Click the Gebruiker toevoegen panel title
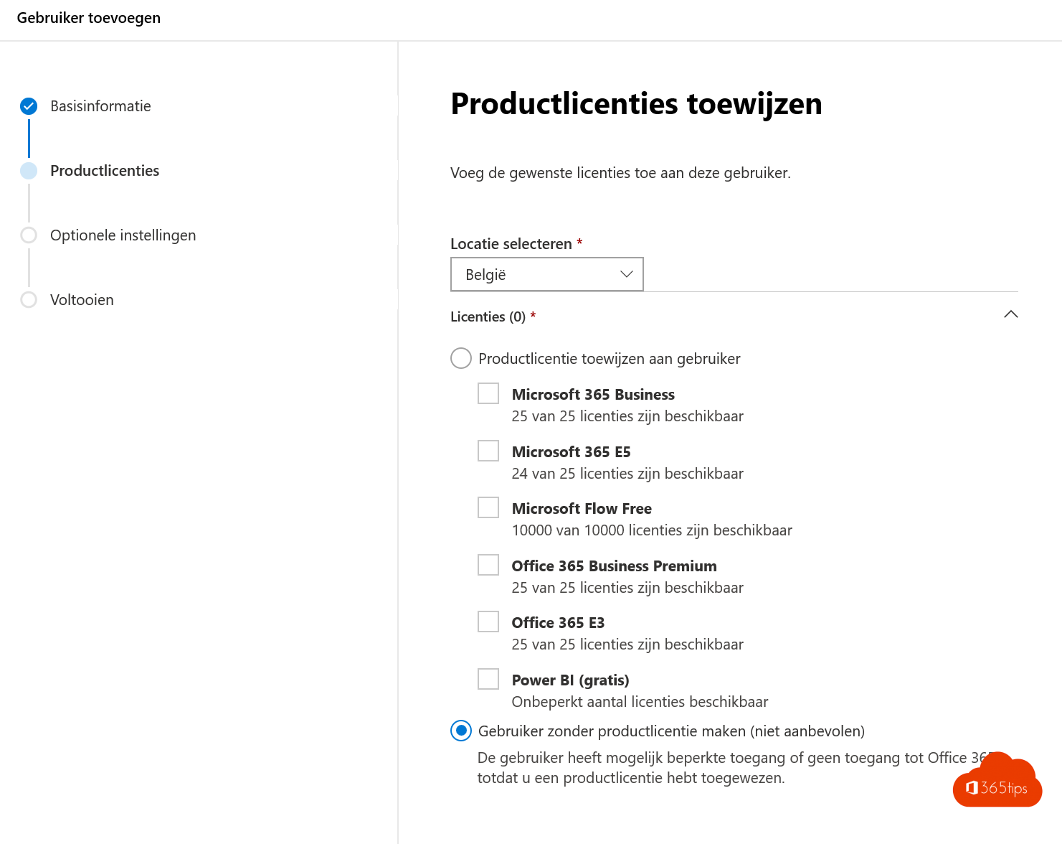Viewport: 1062px width, 844px height. coord(89,18)
